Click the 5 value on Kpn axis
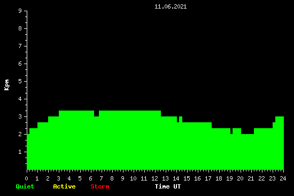 click(x=20, y=81)
